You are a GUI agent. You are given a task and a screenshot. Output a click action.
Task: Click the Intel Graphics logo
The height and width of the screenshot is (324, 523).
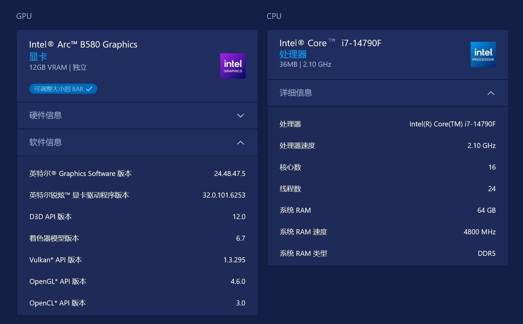click(233, 66)
